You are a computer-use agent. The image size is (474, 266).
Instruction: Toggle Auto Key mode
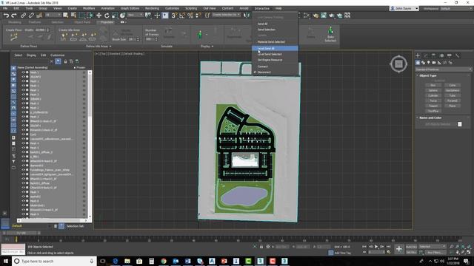click(411, 247)
